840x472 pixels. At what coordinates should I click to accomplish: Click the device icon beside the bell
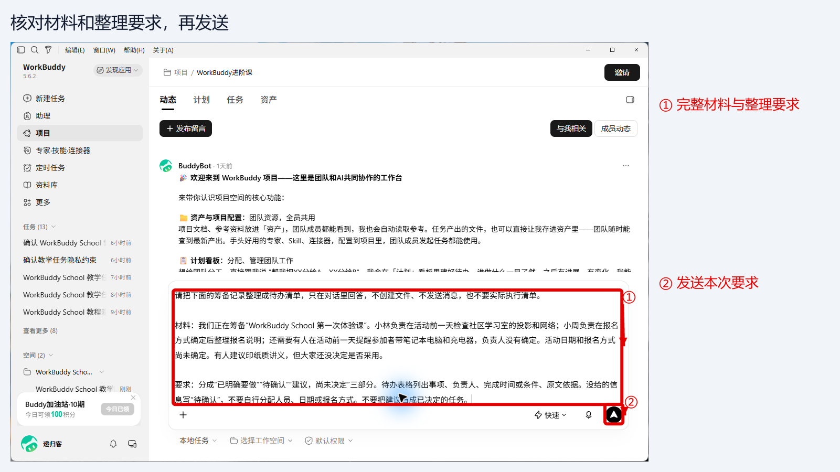tap(132, 444)
